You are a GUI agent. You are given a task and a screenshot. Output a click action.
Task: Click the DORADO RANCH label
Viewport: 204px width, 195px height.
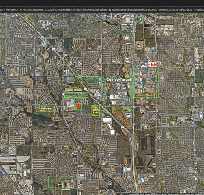pos(16,27)
